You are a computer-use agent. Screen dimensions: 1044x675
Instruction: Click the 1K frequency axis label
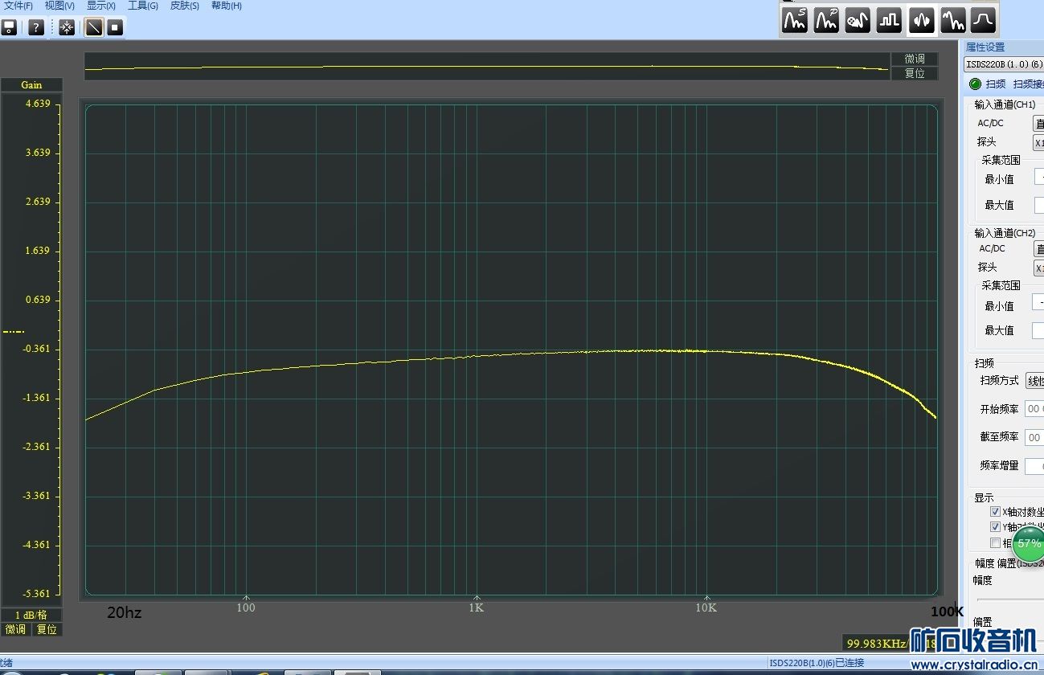[x=477, y=607]
